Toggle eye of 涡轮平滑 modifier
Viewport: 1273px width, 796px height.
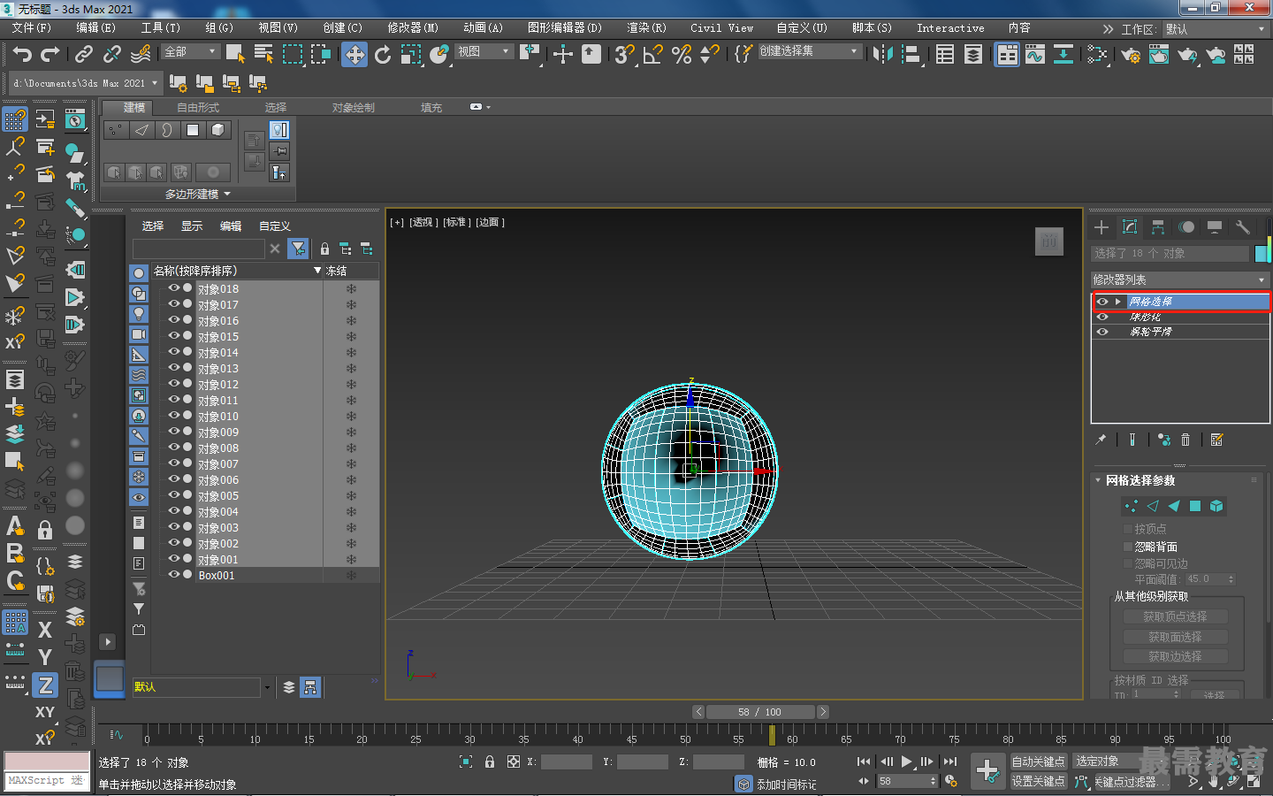[x=1102, y=332]
